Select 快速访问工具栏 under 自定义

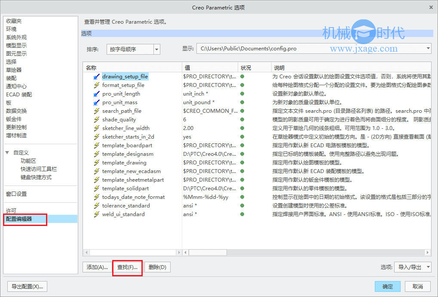pyautogui.click(x=39, y=169)
